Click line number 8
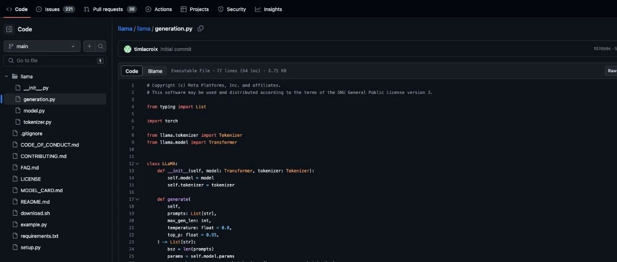The height and width of the screenshot is (262, 617). 133,135
